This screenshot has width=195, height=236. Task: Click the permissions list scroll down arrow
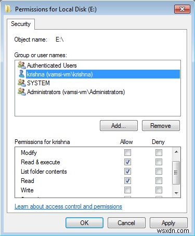[x=176, y=193]
